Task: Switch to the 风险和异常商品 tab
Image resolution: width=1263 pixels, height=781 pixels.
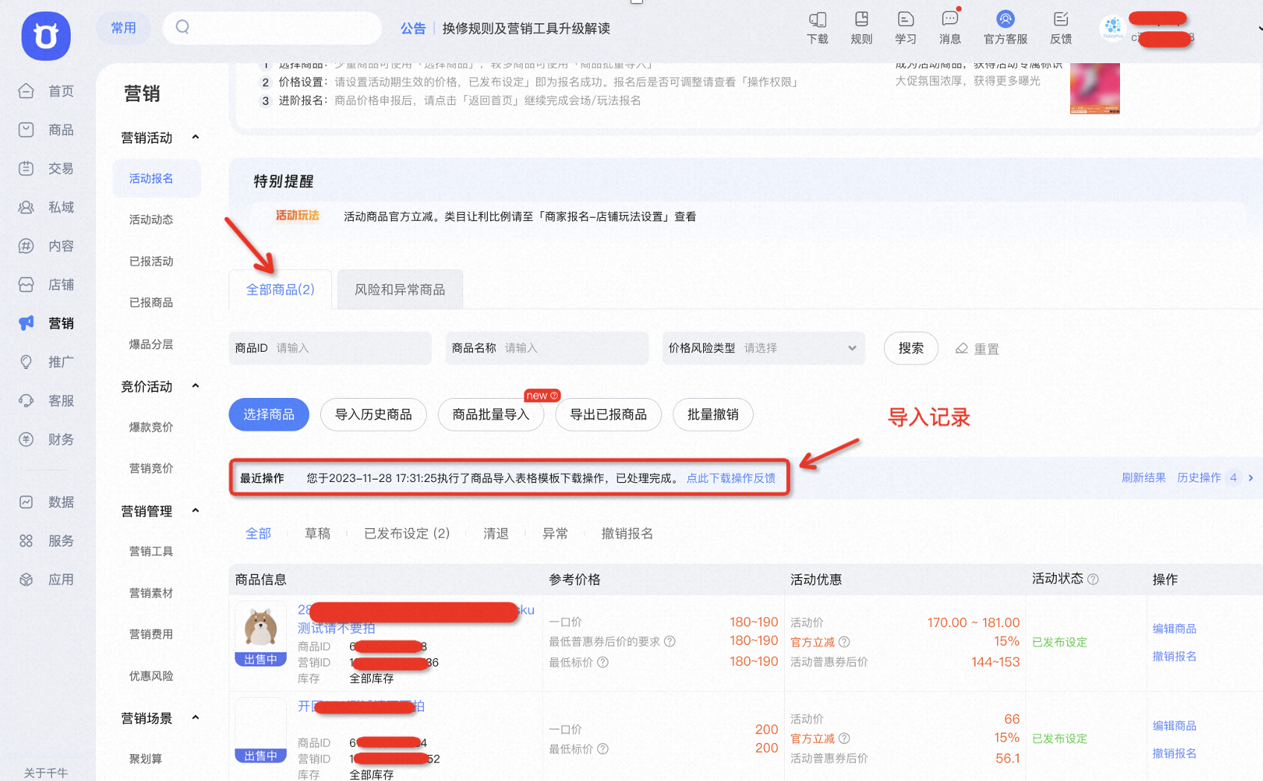Action: 400,289
